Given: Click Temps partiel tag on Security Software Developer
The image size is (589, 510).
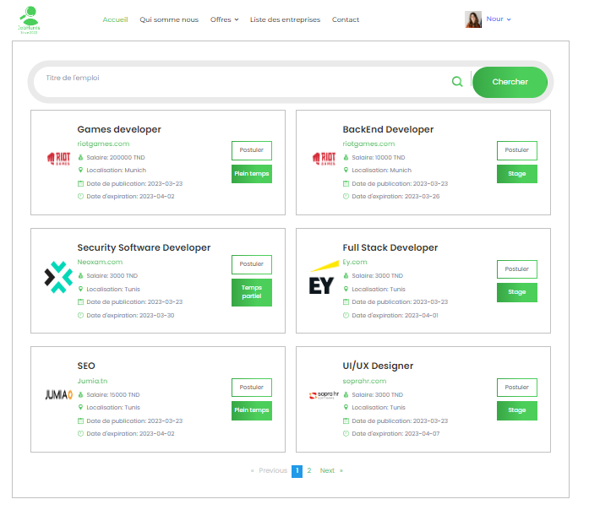Looking at the screenshot, I should click(x=252, y=292).
